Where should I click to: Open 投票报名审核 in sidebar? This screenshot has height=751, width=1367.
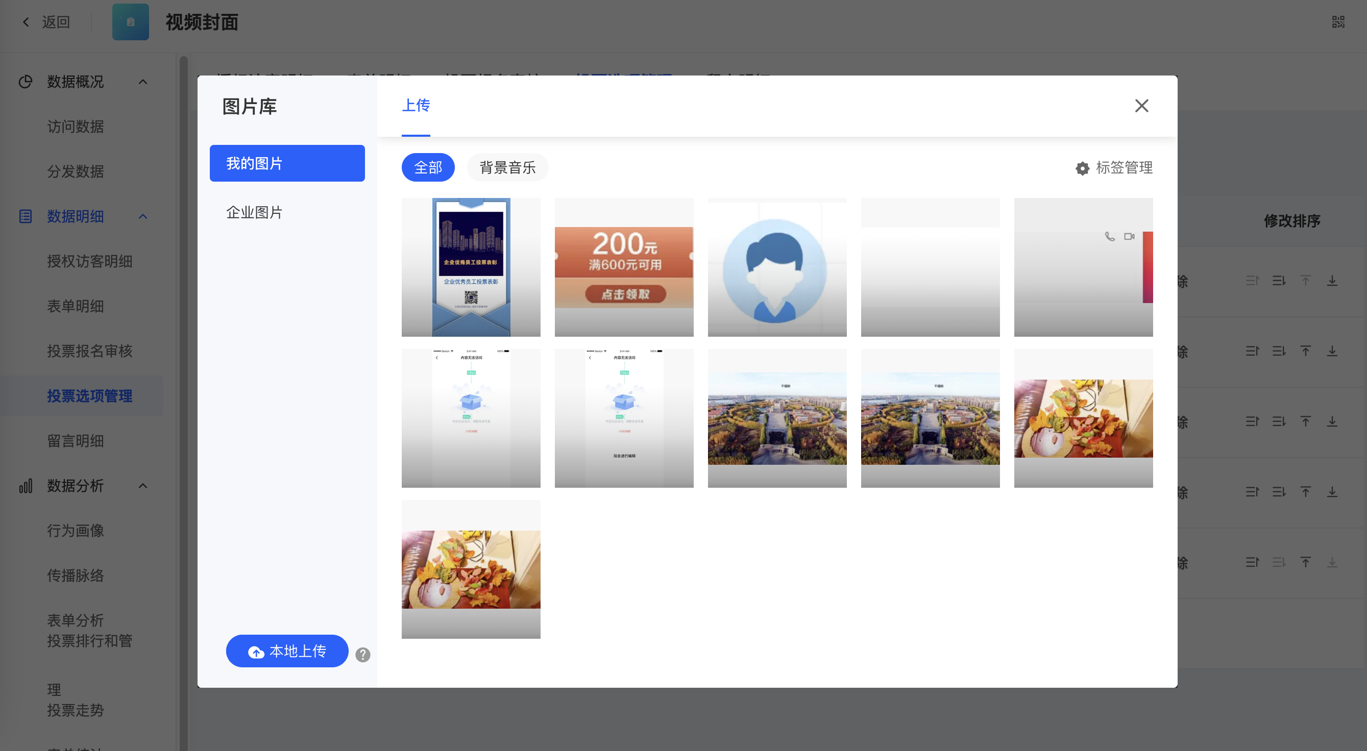coord(90,351)
